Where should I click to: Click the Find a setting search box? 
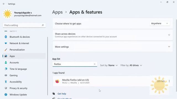tap(24, 25)
